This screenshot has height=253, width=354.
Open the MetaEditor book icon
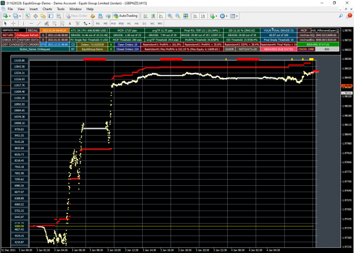92,16
